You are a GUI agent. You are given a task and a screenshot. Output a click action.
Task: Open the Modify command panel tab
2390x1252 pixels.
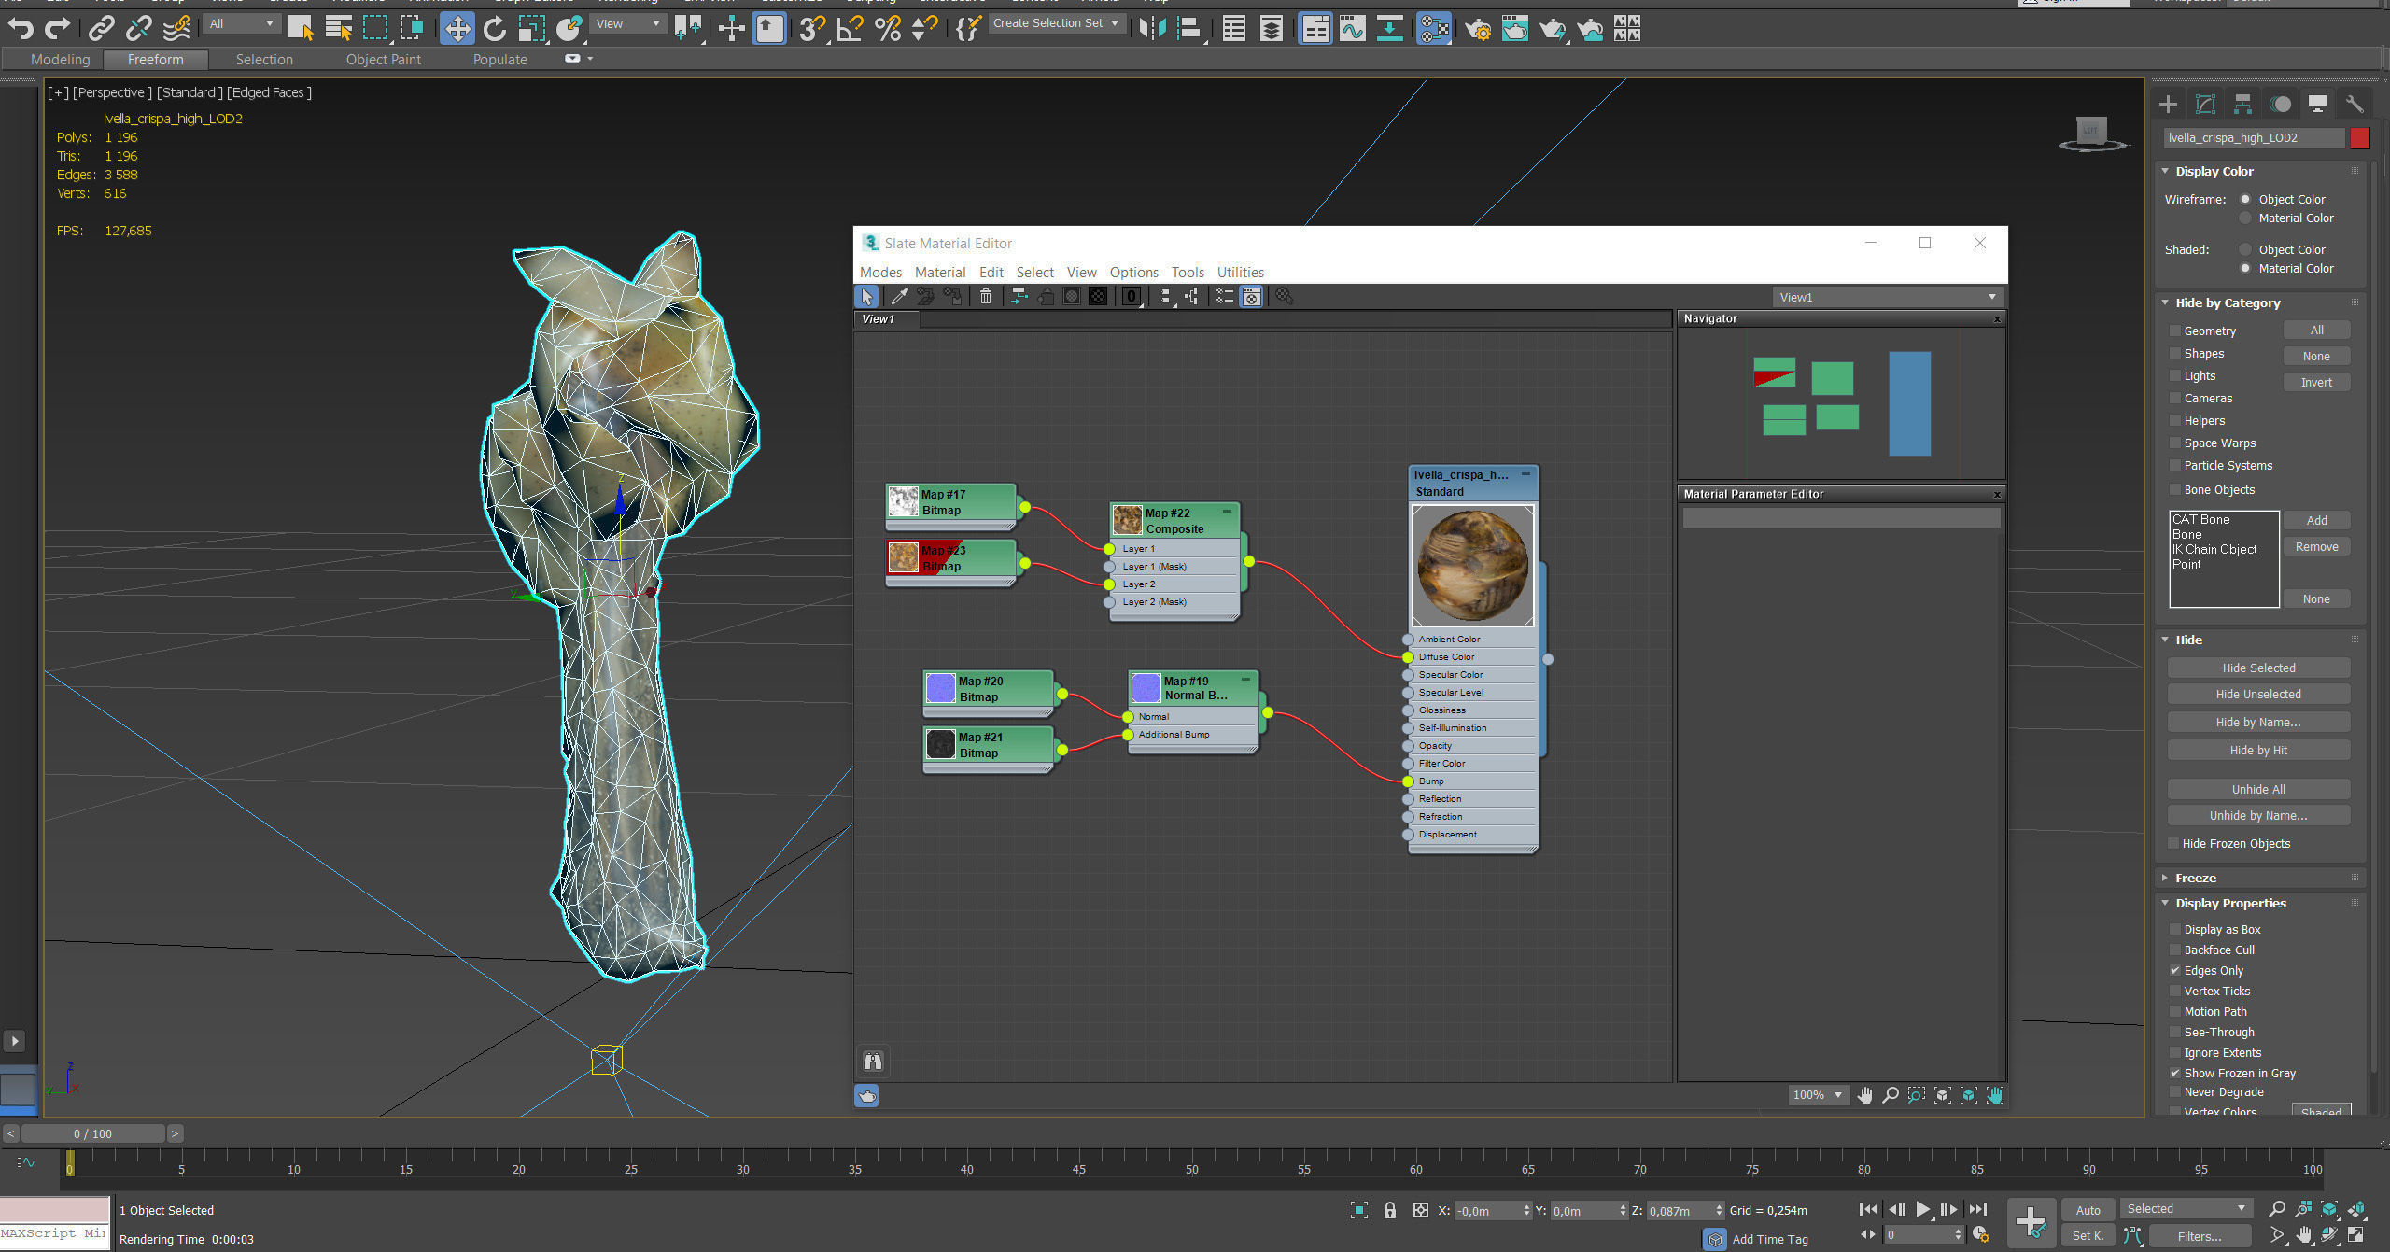pyautogui.click(x=2205, y=104)
